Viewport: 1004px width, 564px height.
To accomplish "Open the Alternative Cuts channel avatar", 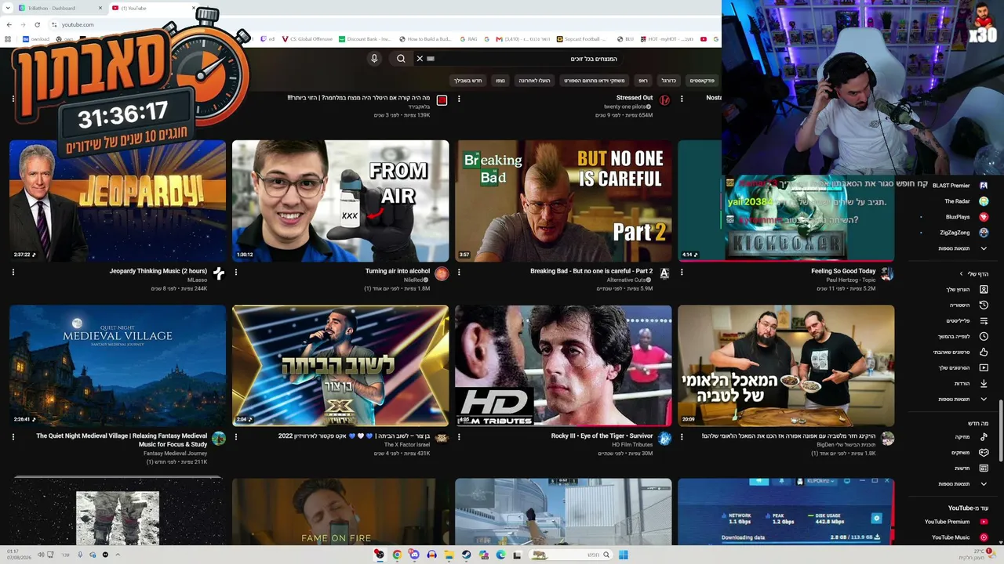I will pos(664,273).
